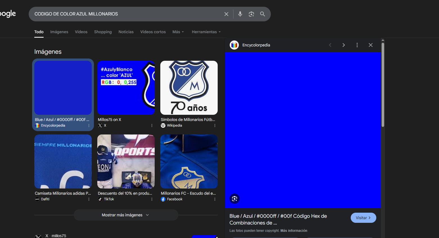This screenshot has width=439, height=238.
Task: Open more options in the preview panel header
Action: [357, 45]
